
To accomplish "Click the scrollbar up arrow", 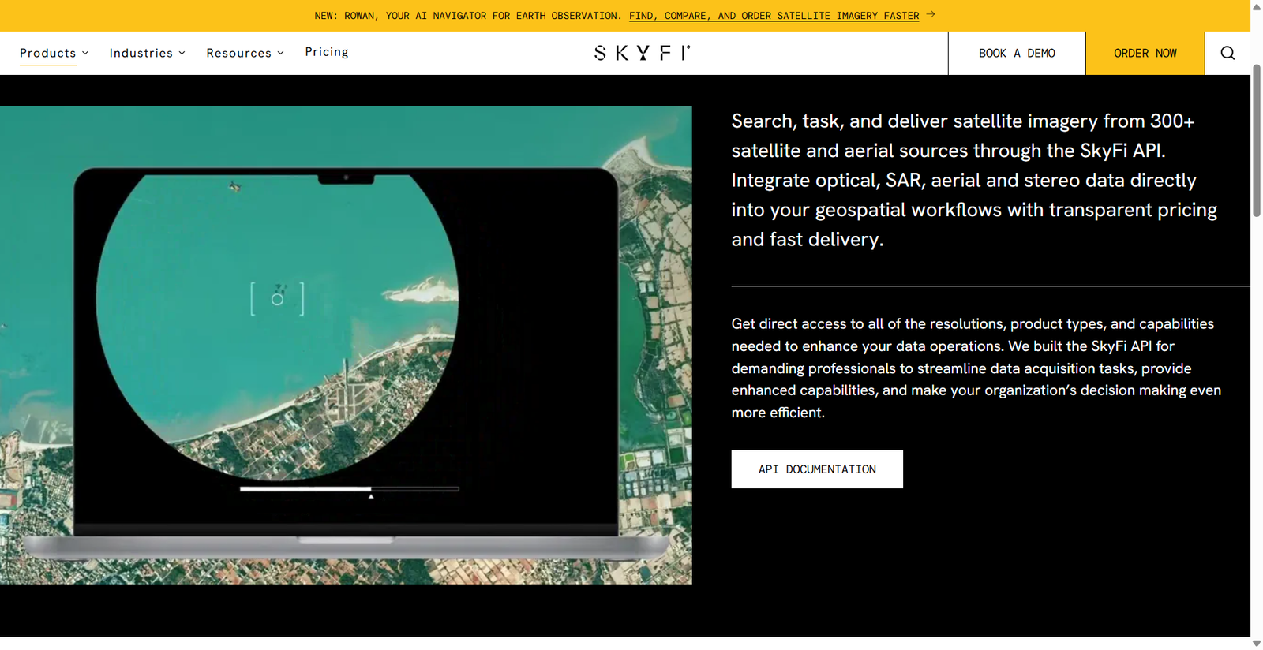I will (x=1257, y=6).
